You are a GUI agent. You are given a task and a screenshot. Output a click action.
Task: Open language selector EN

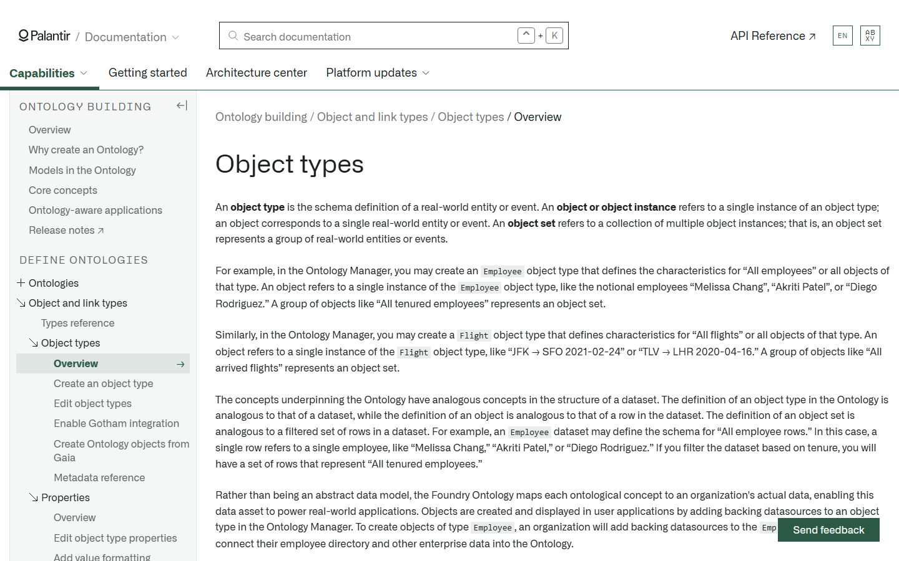click(842, 36)
